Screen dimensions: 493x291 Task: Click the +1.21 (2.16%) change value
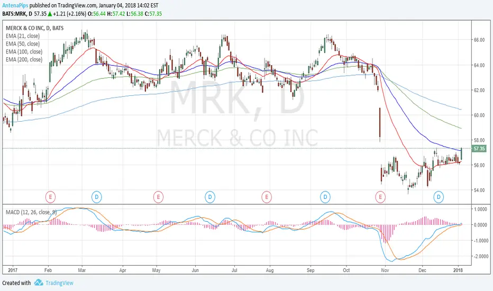click(x=69, y=14)
